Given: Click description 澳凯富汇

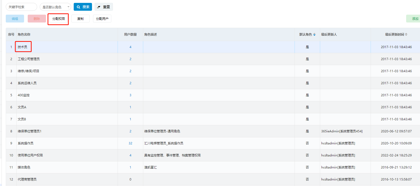Looking at the screenshot, I should [x=151, y=167].
